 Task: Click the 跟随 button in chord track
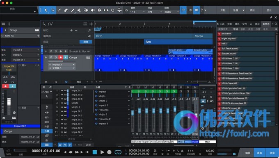click(x=86, y=42)
